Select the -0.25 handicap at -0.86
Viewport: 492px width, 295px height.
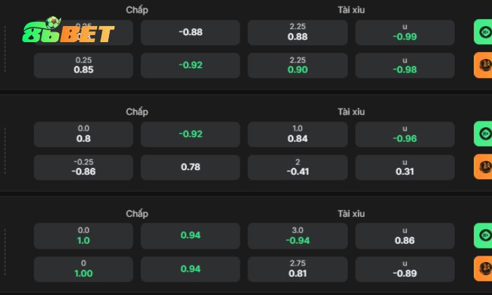point(84,167)
